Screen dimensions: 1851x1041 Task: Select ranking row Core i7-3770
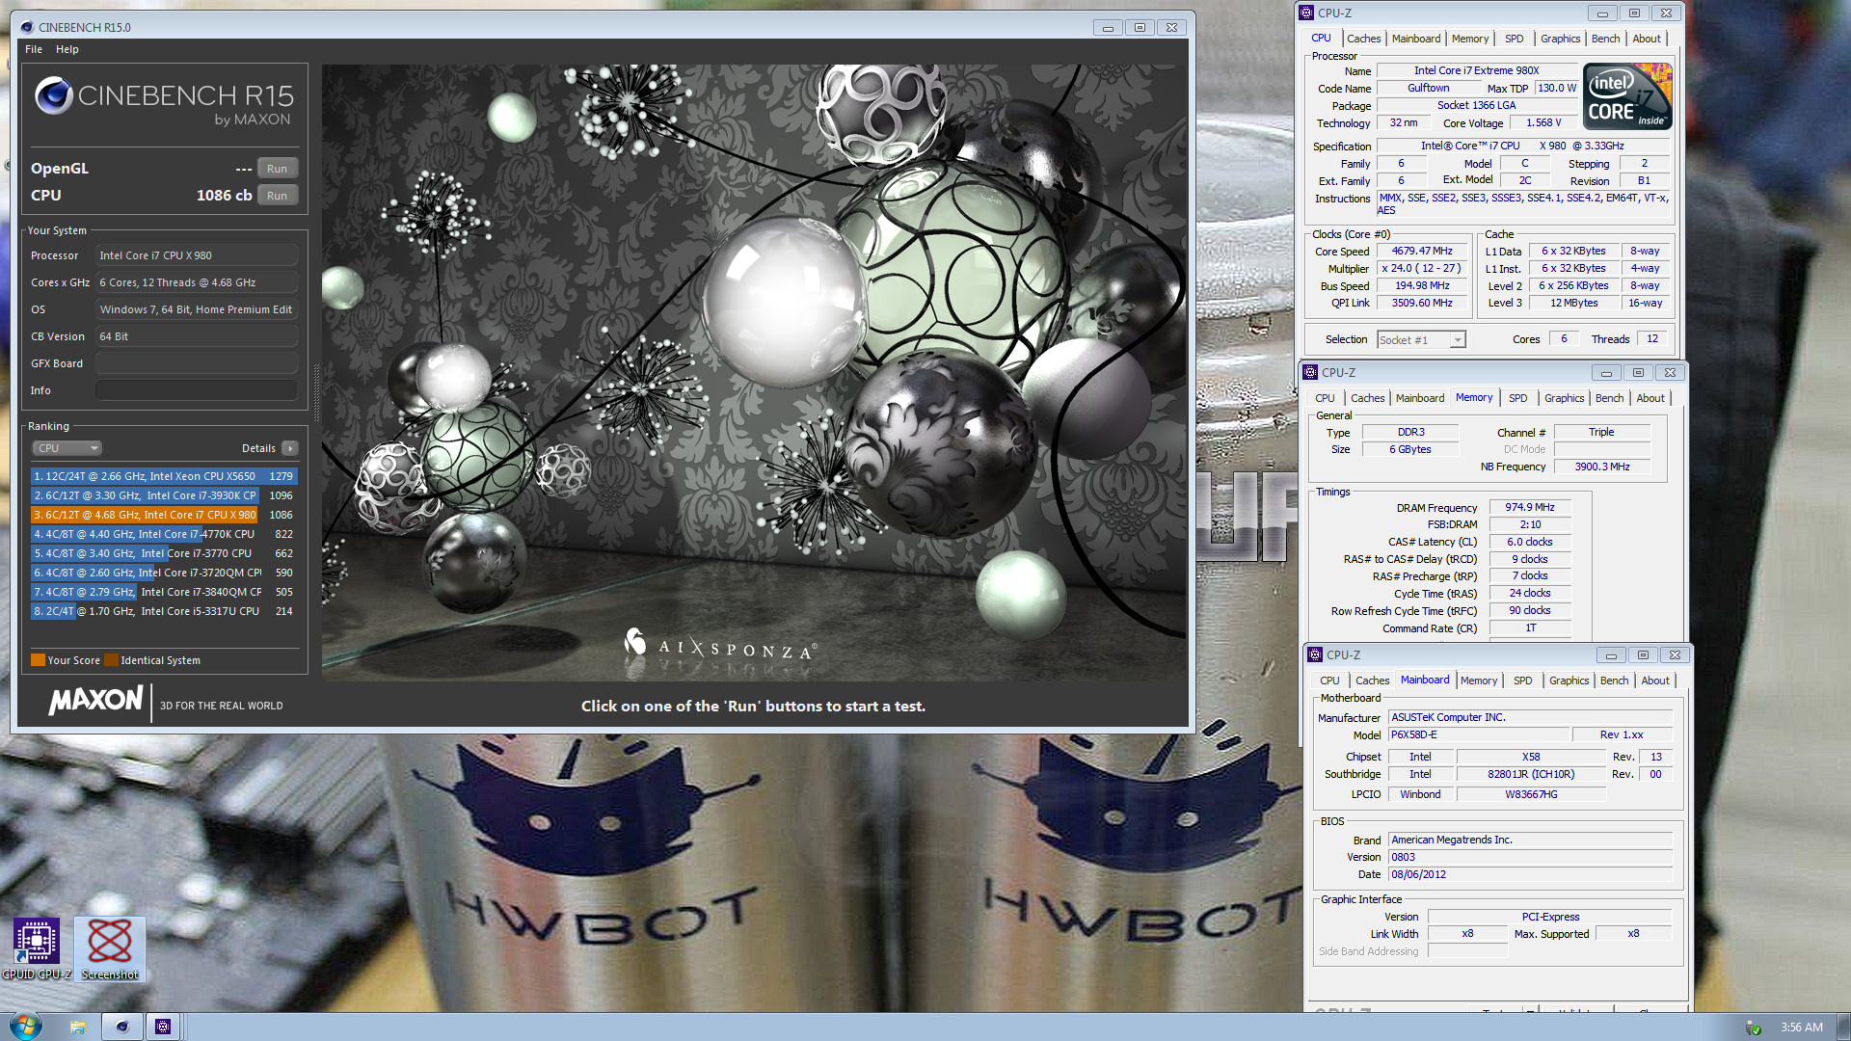click(x=164, y=553)
